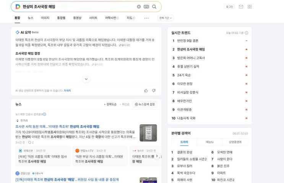284x183 pixels.
Task: Open drama keyword 붉은 진주
Action: [x=223, y=166]
